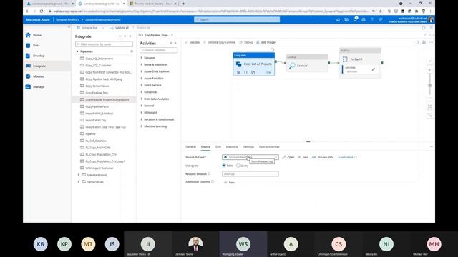This screenshot has width=458, height=257.
Task: Open the source dataset with the Open button
Action: coord(288,157)
